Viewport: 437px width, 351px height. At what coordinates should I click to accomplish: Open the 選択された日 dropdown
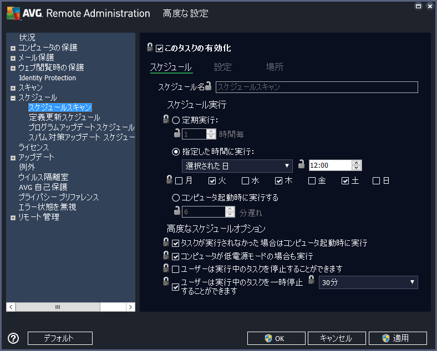[237, 166]
